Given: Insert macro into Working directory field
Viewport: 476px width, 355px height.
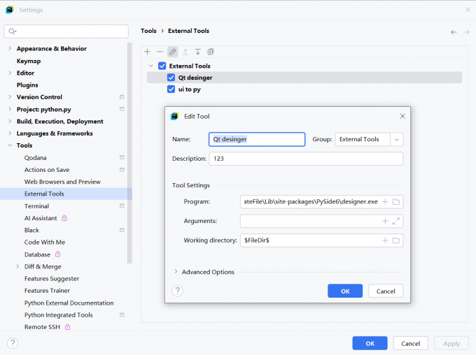Looking at the screenshot, I should [x=385, y=240].
